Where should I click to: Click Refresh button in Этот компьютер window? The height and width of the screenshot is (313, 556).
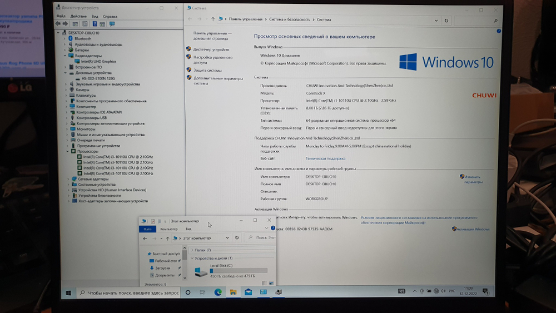(237, 238)
